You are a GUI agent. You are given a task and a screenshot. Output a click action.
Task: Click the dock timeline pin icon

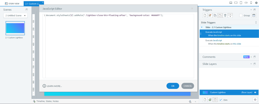click(x=190, y=101)
